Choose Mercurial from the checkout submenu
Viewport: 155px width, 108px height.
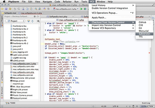[144, 31]
